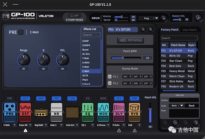Open the P-Echo dropdown
Image resolution: width=205 pixels, height=139 pixels.
[x=119, y=125]
